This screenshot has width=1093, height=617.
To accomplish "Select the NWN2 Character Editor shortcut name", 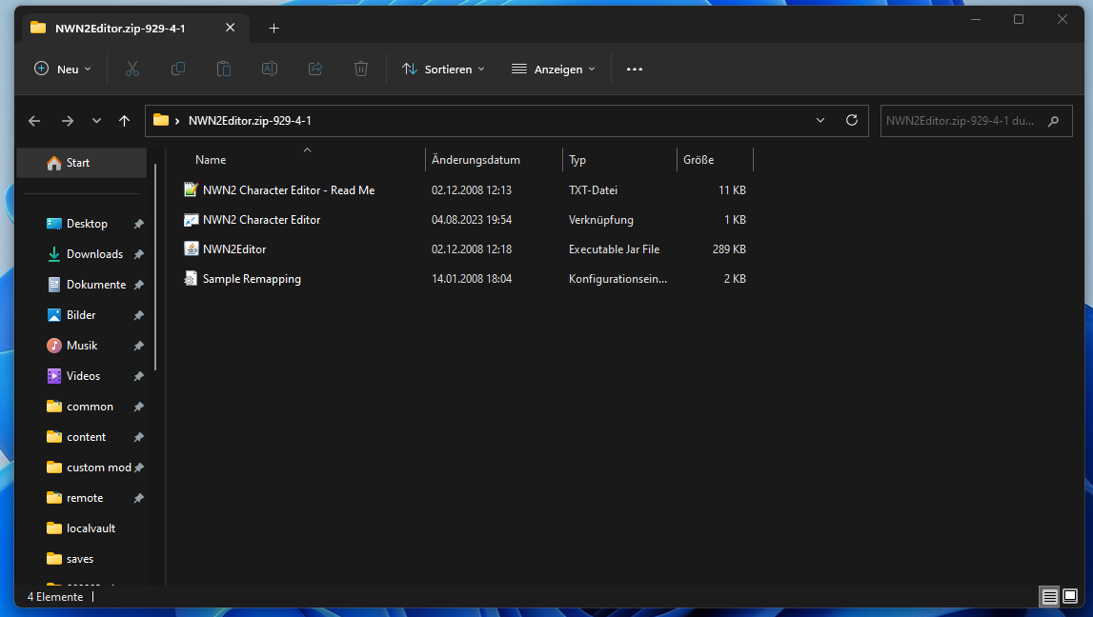I will point(261,220).
